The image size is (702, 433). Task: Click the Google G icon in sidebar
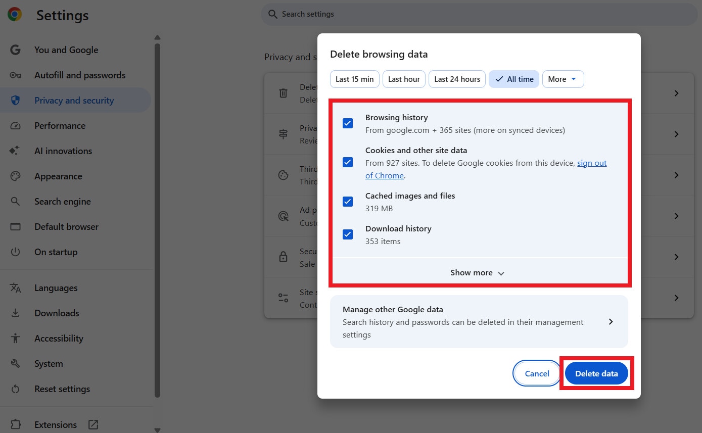click(15, 50)
